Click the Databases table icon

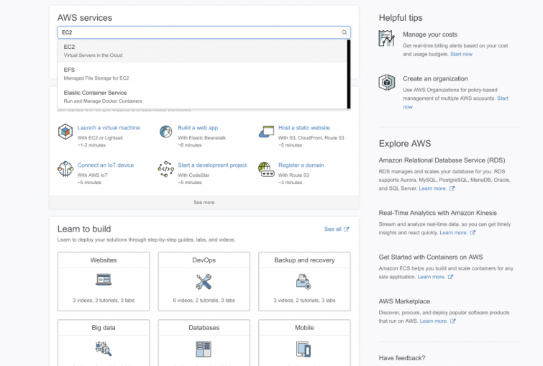pos(204,349)
